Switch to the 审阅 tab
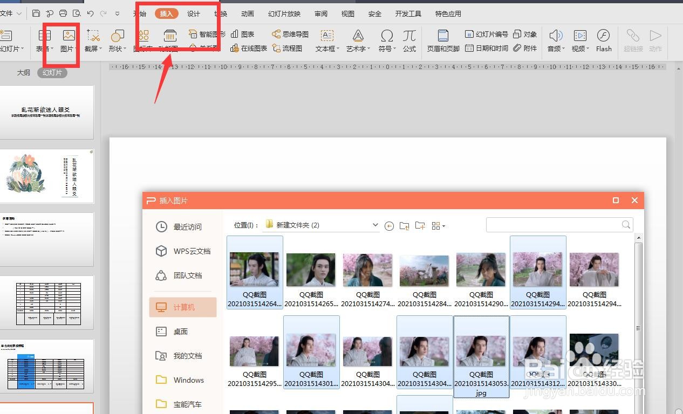Viewport: 683px width, 414px height. coord(321,14)
